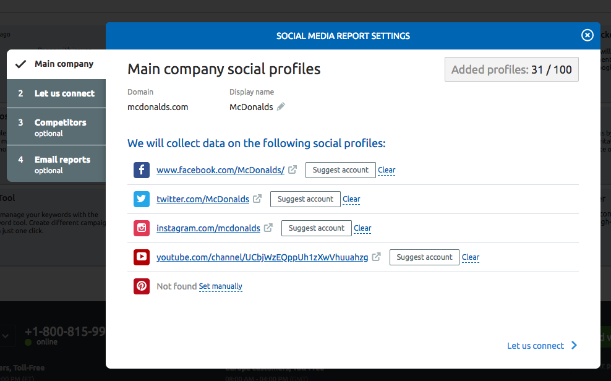Click the Twitter bird icon
Viewport: 611px width, 381px height.
point(142,199)
